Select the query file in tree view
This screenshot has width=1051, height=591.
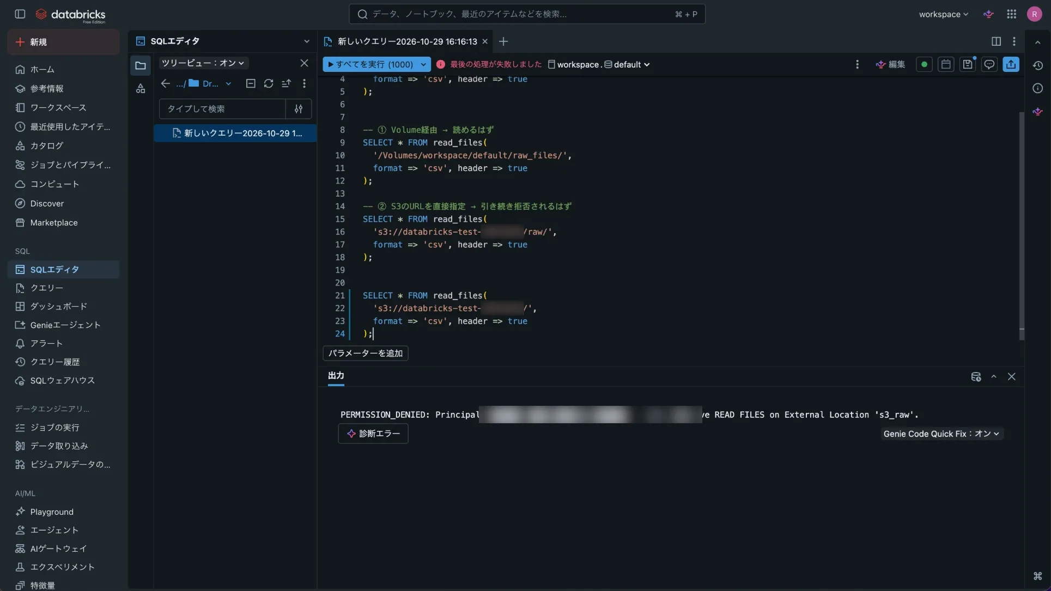235,133
